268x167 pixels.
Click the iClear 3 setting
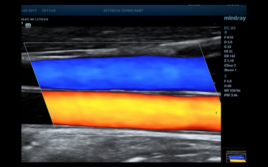point(230,65)
